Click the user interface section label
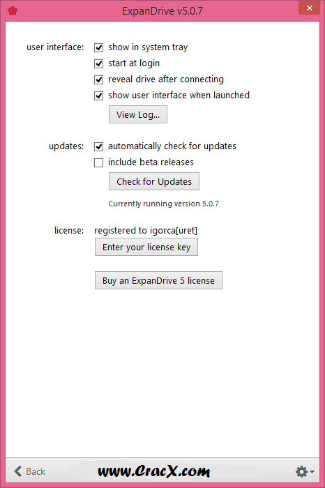The height and width of the screenshot is (488, 325). pyautogui.click(x=55, y=47)
